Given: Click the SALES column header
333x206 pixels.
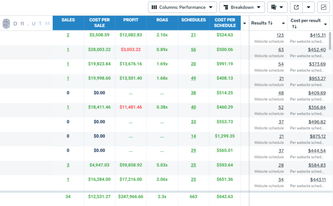Looking at the screenshot, I should 68,20.
